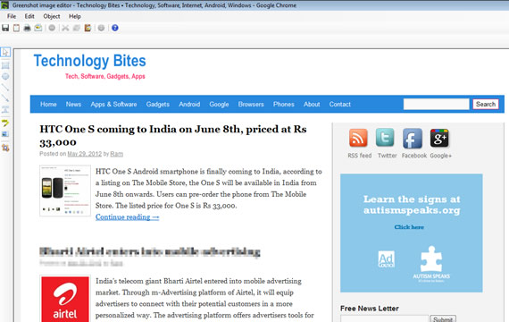
Task: Click the blurred Bharti Airtel headline
Action: [150, 251]
